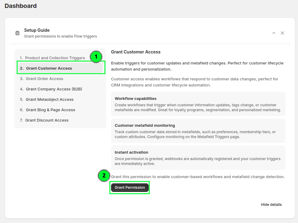This screenshot has width=298, height=223.
Task: Click the Customer metafield monitoring card
Action: tap(198, 131)
